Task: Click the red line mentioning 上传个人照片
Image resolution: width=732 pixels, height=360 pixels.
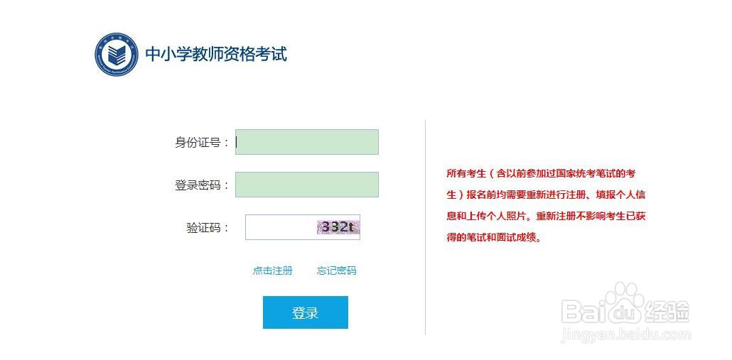Action: (546, 216)
